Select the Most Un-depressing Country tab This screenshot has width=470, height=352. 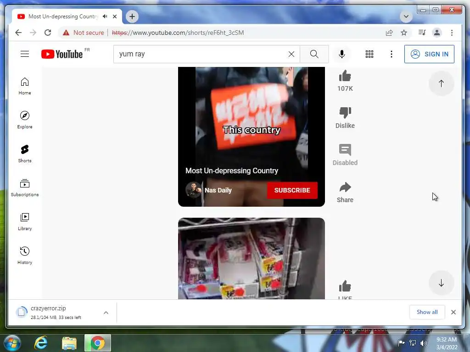coord(63,16)
